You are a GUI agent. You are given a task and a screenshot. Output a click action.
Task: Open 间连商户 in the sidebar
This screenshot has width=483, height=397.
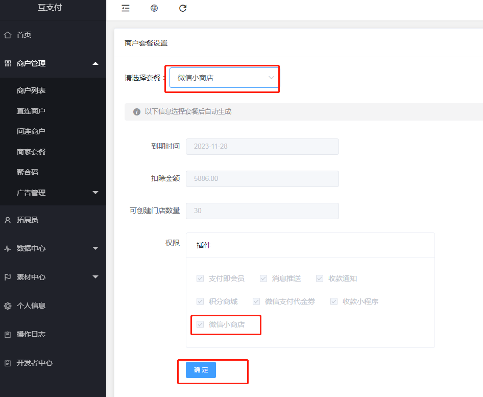coord(31,132)
